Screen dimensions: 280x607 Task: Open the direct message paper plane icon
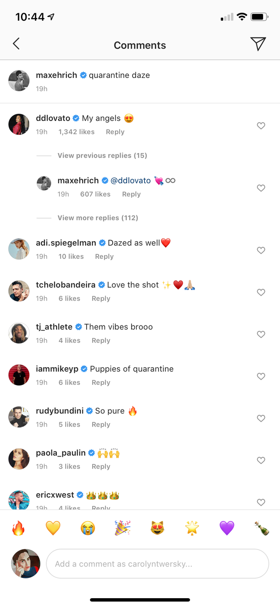tap(258, 44)
